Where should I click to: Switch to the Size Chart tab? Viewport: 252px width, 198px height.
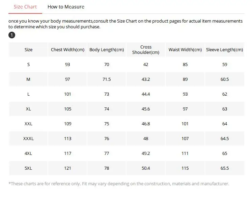point(25,7)
